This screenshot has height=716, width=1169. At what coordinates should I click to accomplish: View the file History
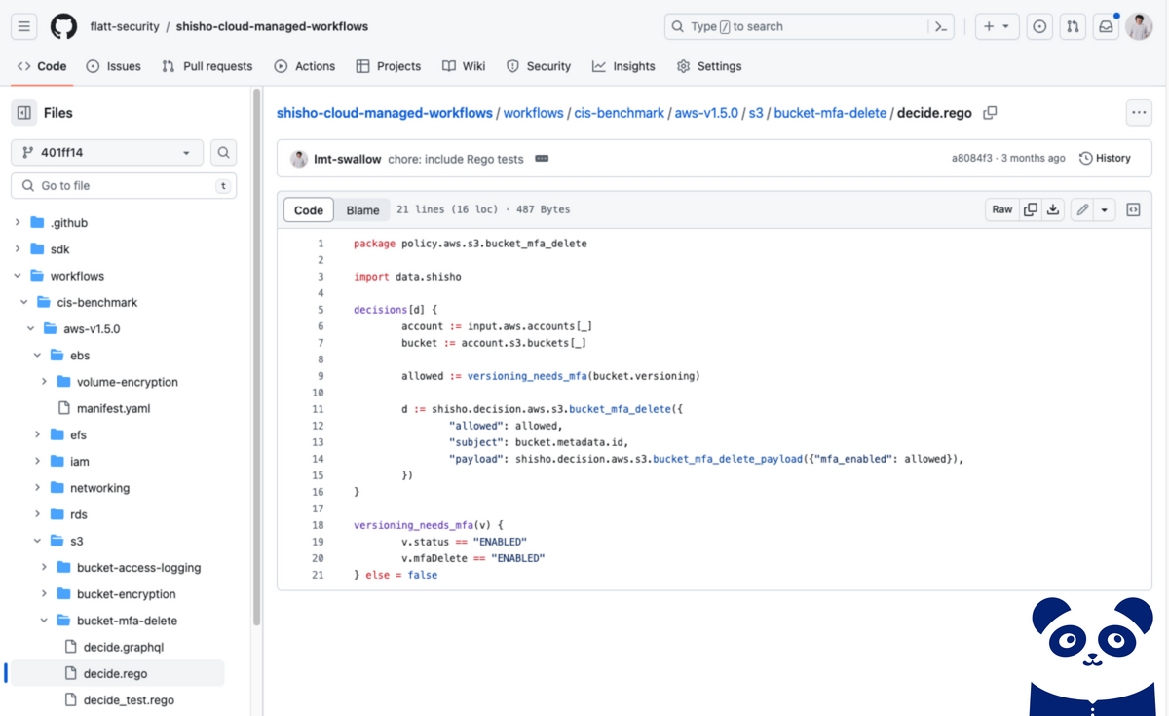(x=1106, y=158)
